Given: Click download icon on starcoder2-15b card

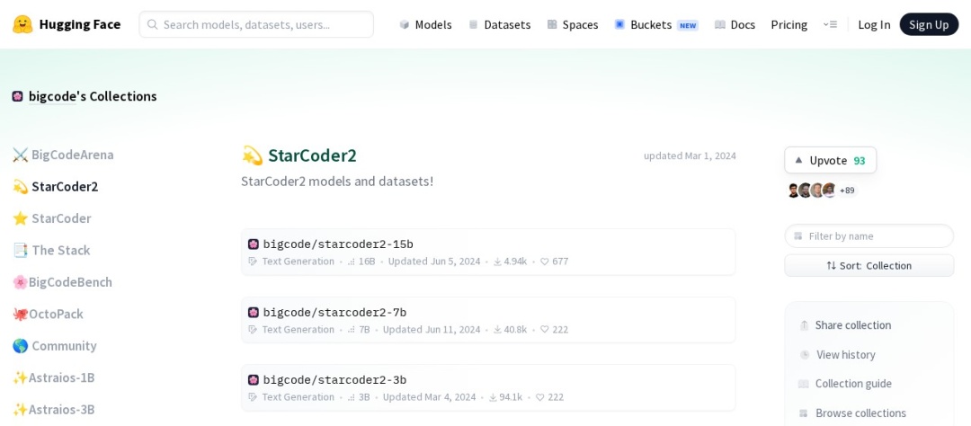Looking at the screenshot, I should [497, 262].
